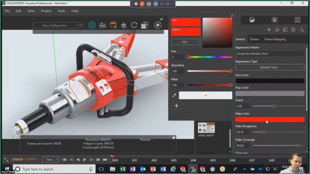This screenshot has height=174, width=310.
Task: Open the Tools menu
Action: pyautogui.click(x=62, y=11)
